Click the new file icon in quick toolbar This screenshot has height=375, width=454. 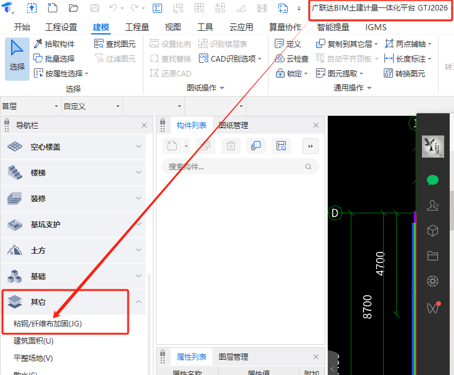tap(52, 8)
